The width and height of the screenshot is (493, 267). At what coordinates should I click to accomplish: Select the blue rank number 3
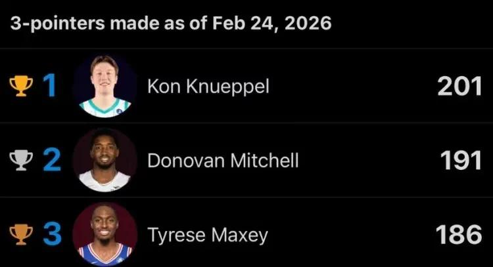coord(51,235)
